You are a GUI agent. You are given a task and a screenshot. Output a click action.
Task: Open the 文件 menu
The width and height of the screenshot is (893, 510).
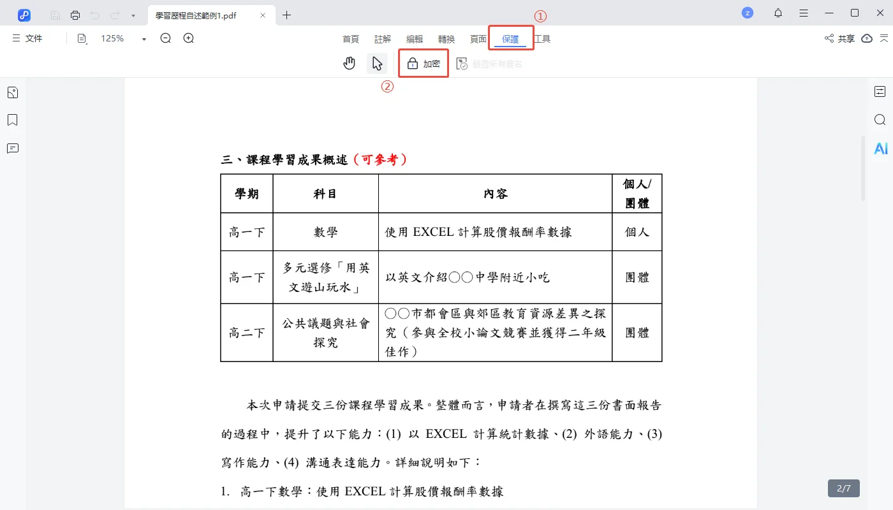tap(27, 38)
